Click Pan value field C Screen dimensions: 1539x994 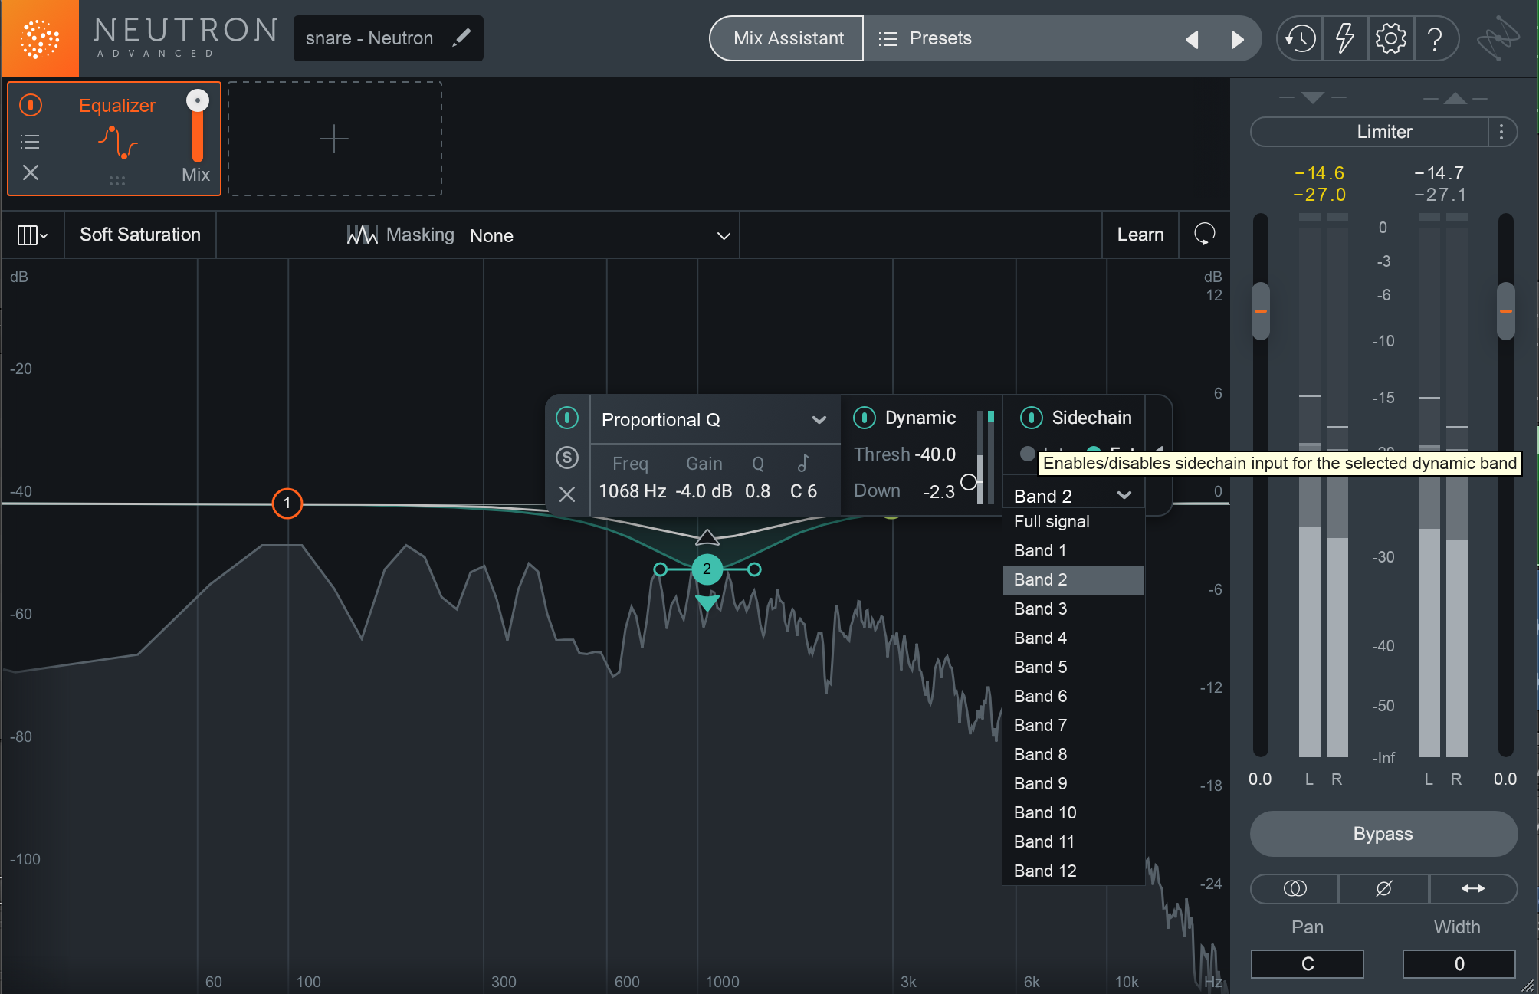click(x=1308, y=964)
